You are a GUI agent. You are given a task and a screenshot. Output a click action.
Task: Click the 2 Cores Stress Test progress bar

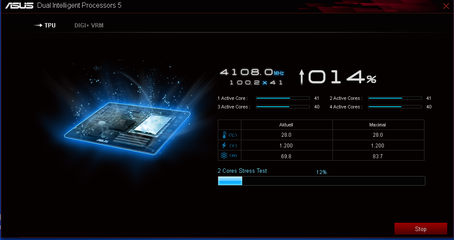tap(321, 181)
